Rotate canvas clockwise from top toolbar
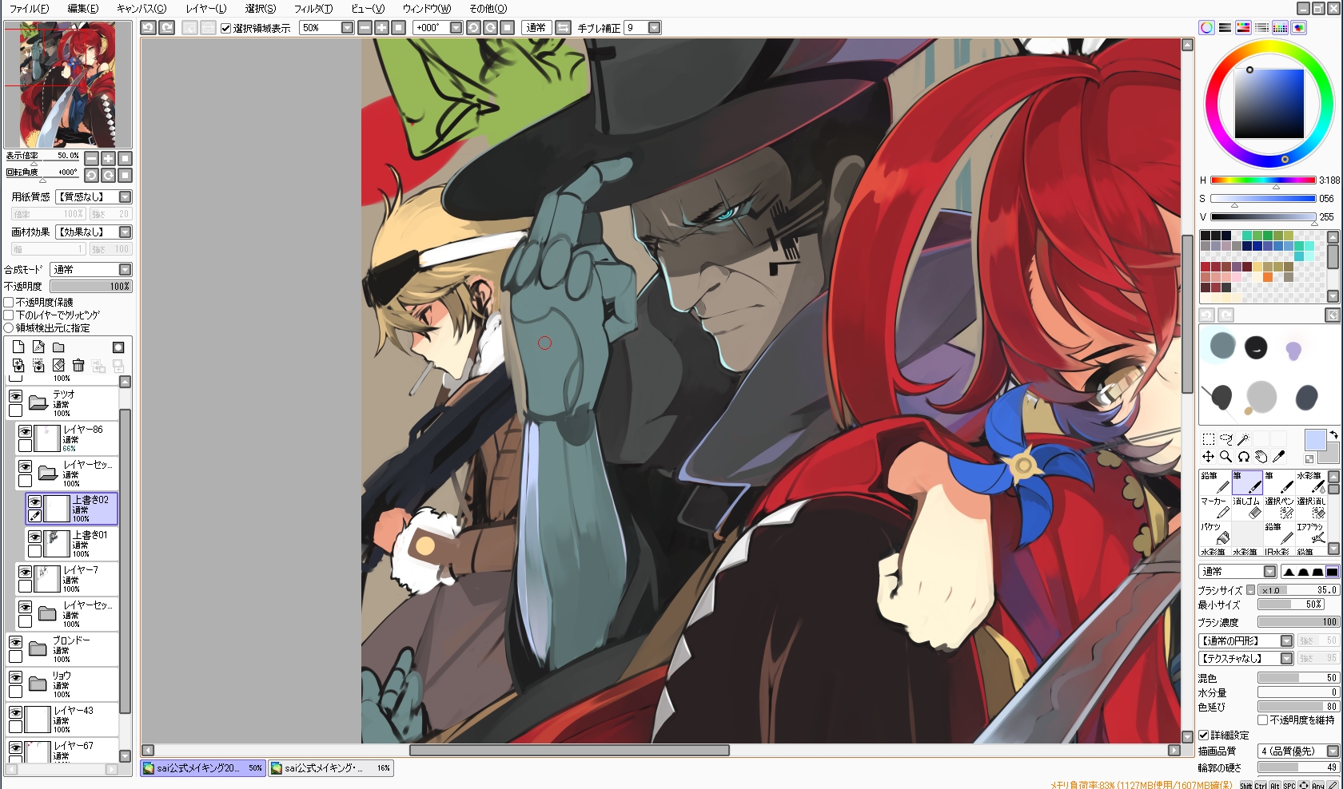The width and height of the screenshot is (1343, 789). click(x=490, y=28)
